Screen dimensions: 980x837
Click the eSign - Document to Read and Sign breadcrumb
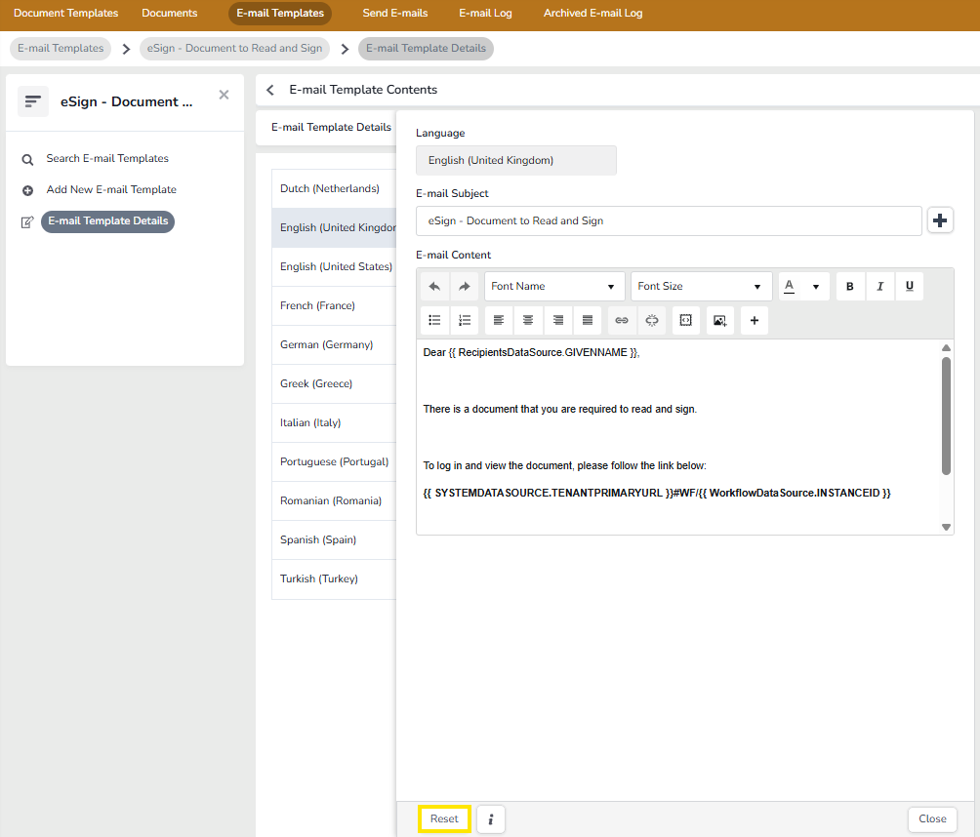coord(234,49)
